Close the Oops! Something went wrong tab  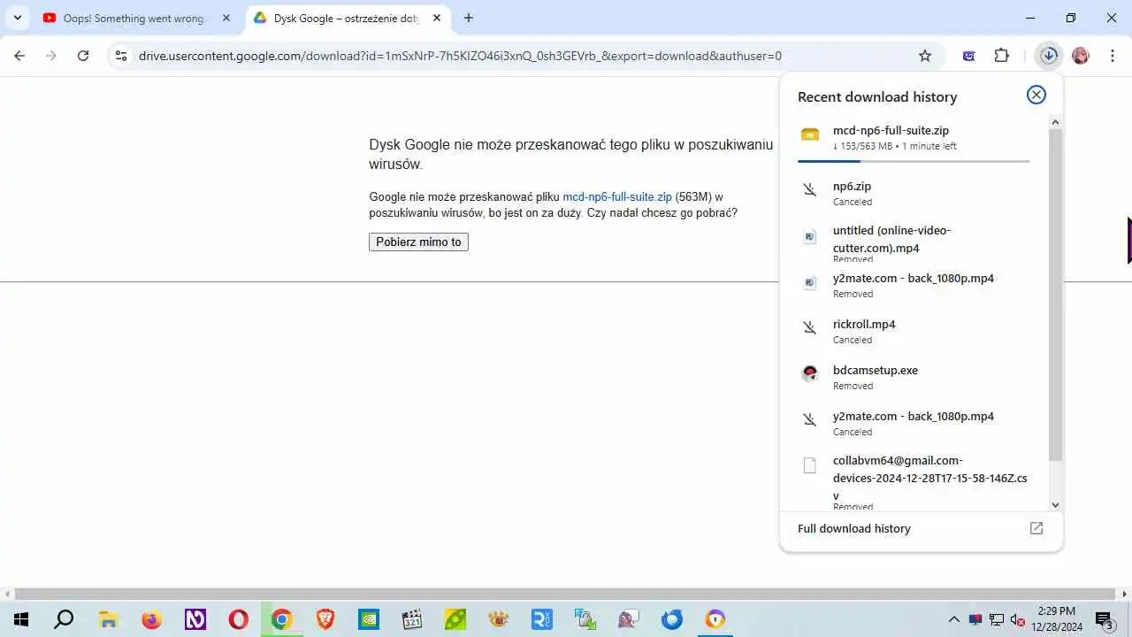[226, 18]
